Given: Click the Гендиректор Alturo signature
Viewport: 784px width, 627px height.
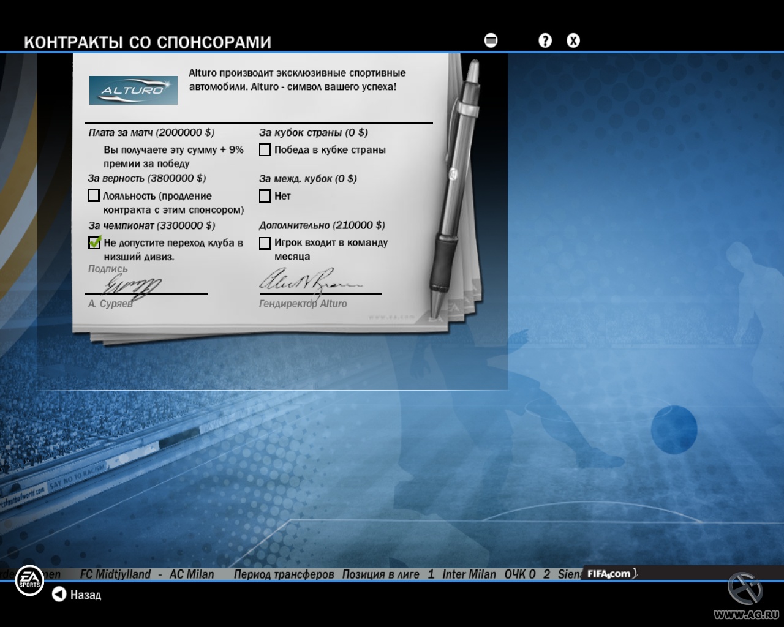Looking at the screenshot, I should (x=309, y=283).
